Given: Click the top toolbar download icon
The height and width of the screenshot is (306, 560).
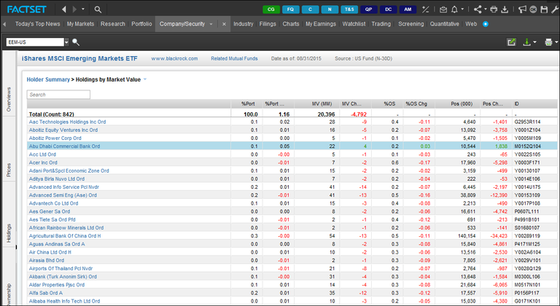Looking at the screenshot, I should point(505,9).
